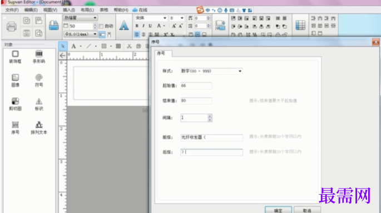Select the rectangle shape tool
Screen dimensions: 381x213
click(104, 46)
